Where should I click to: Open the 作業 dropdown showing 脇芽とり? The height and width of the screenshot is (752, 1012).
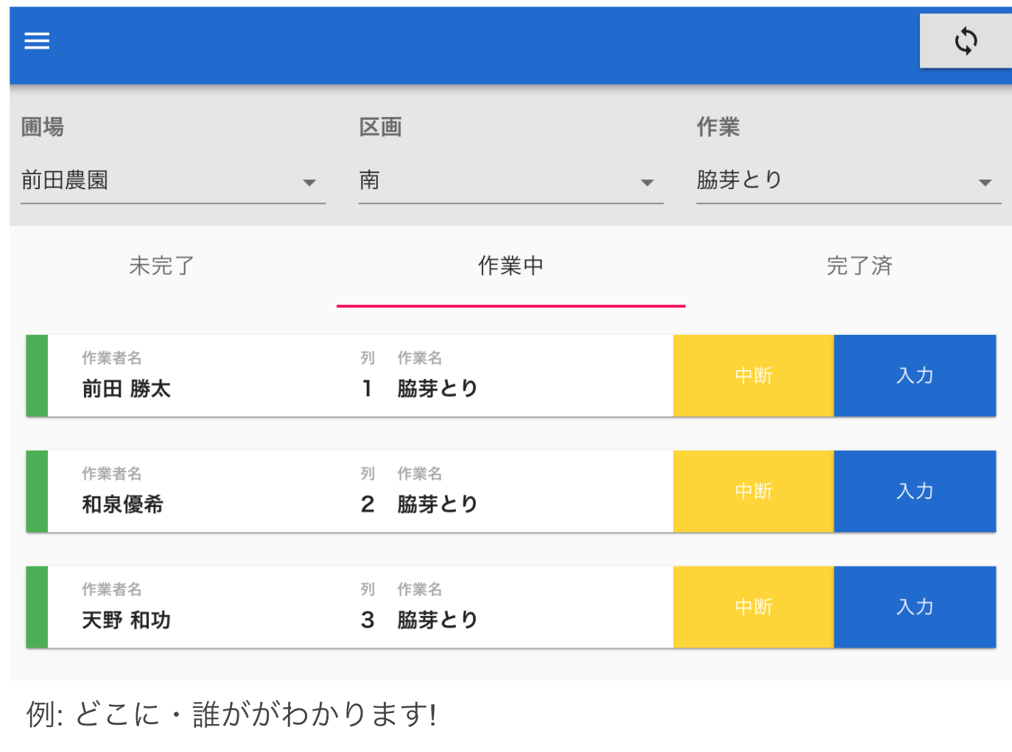pyautogui.click(x=847, y=180)
